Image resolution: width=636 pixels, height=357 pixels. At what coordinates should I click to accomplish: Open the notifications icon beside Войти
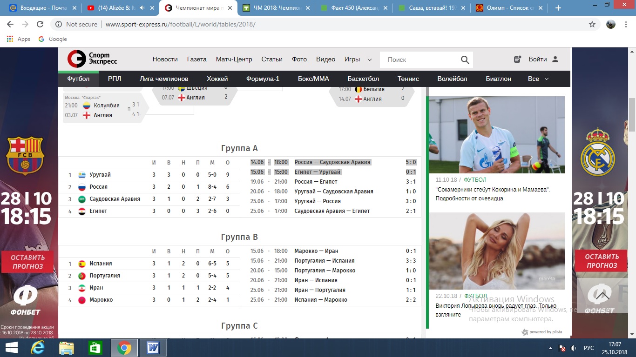(517, 59)
